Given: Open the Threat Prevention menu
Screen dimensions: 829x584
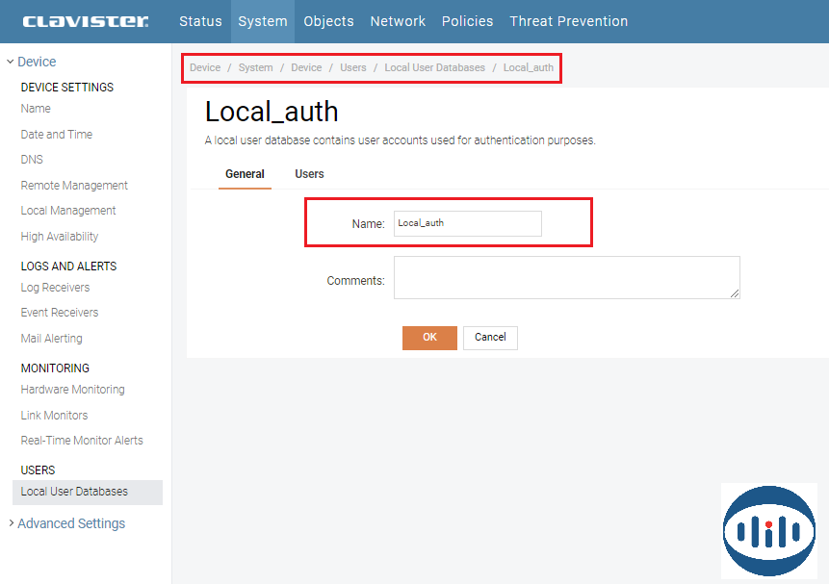Looking at the screenshot, I should point(568,21).
